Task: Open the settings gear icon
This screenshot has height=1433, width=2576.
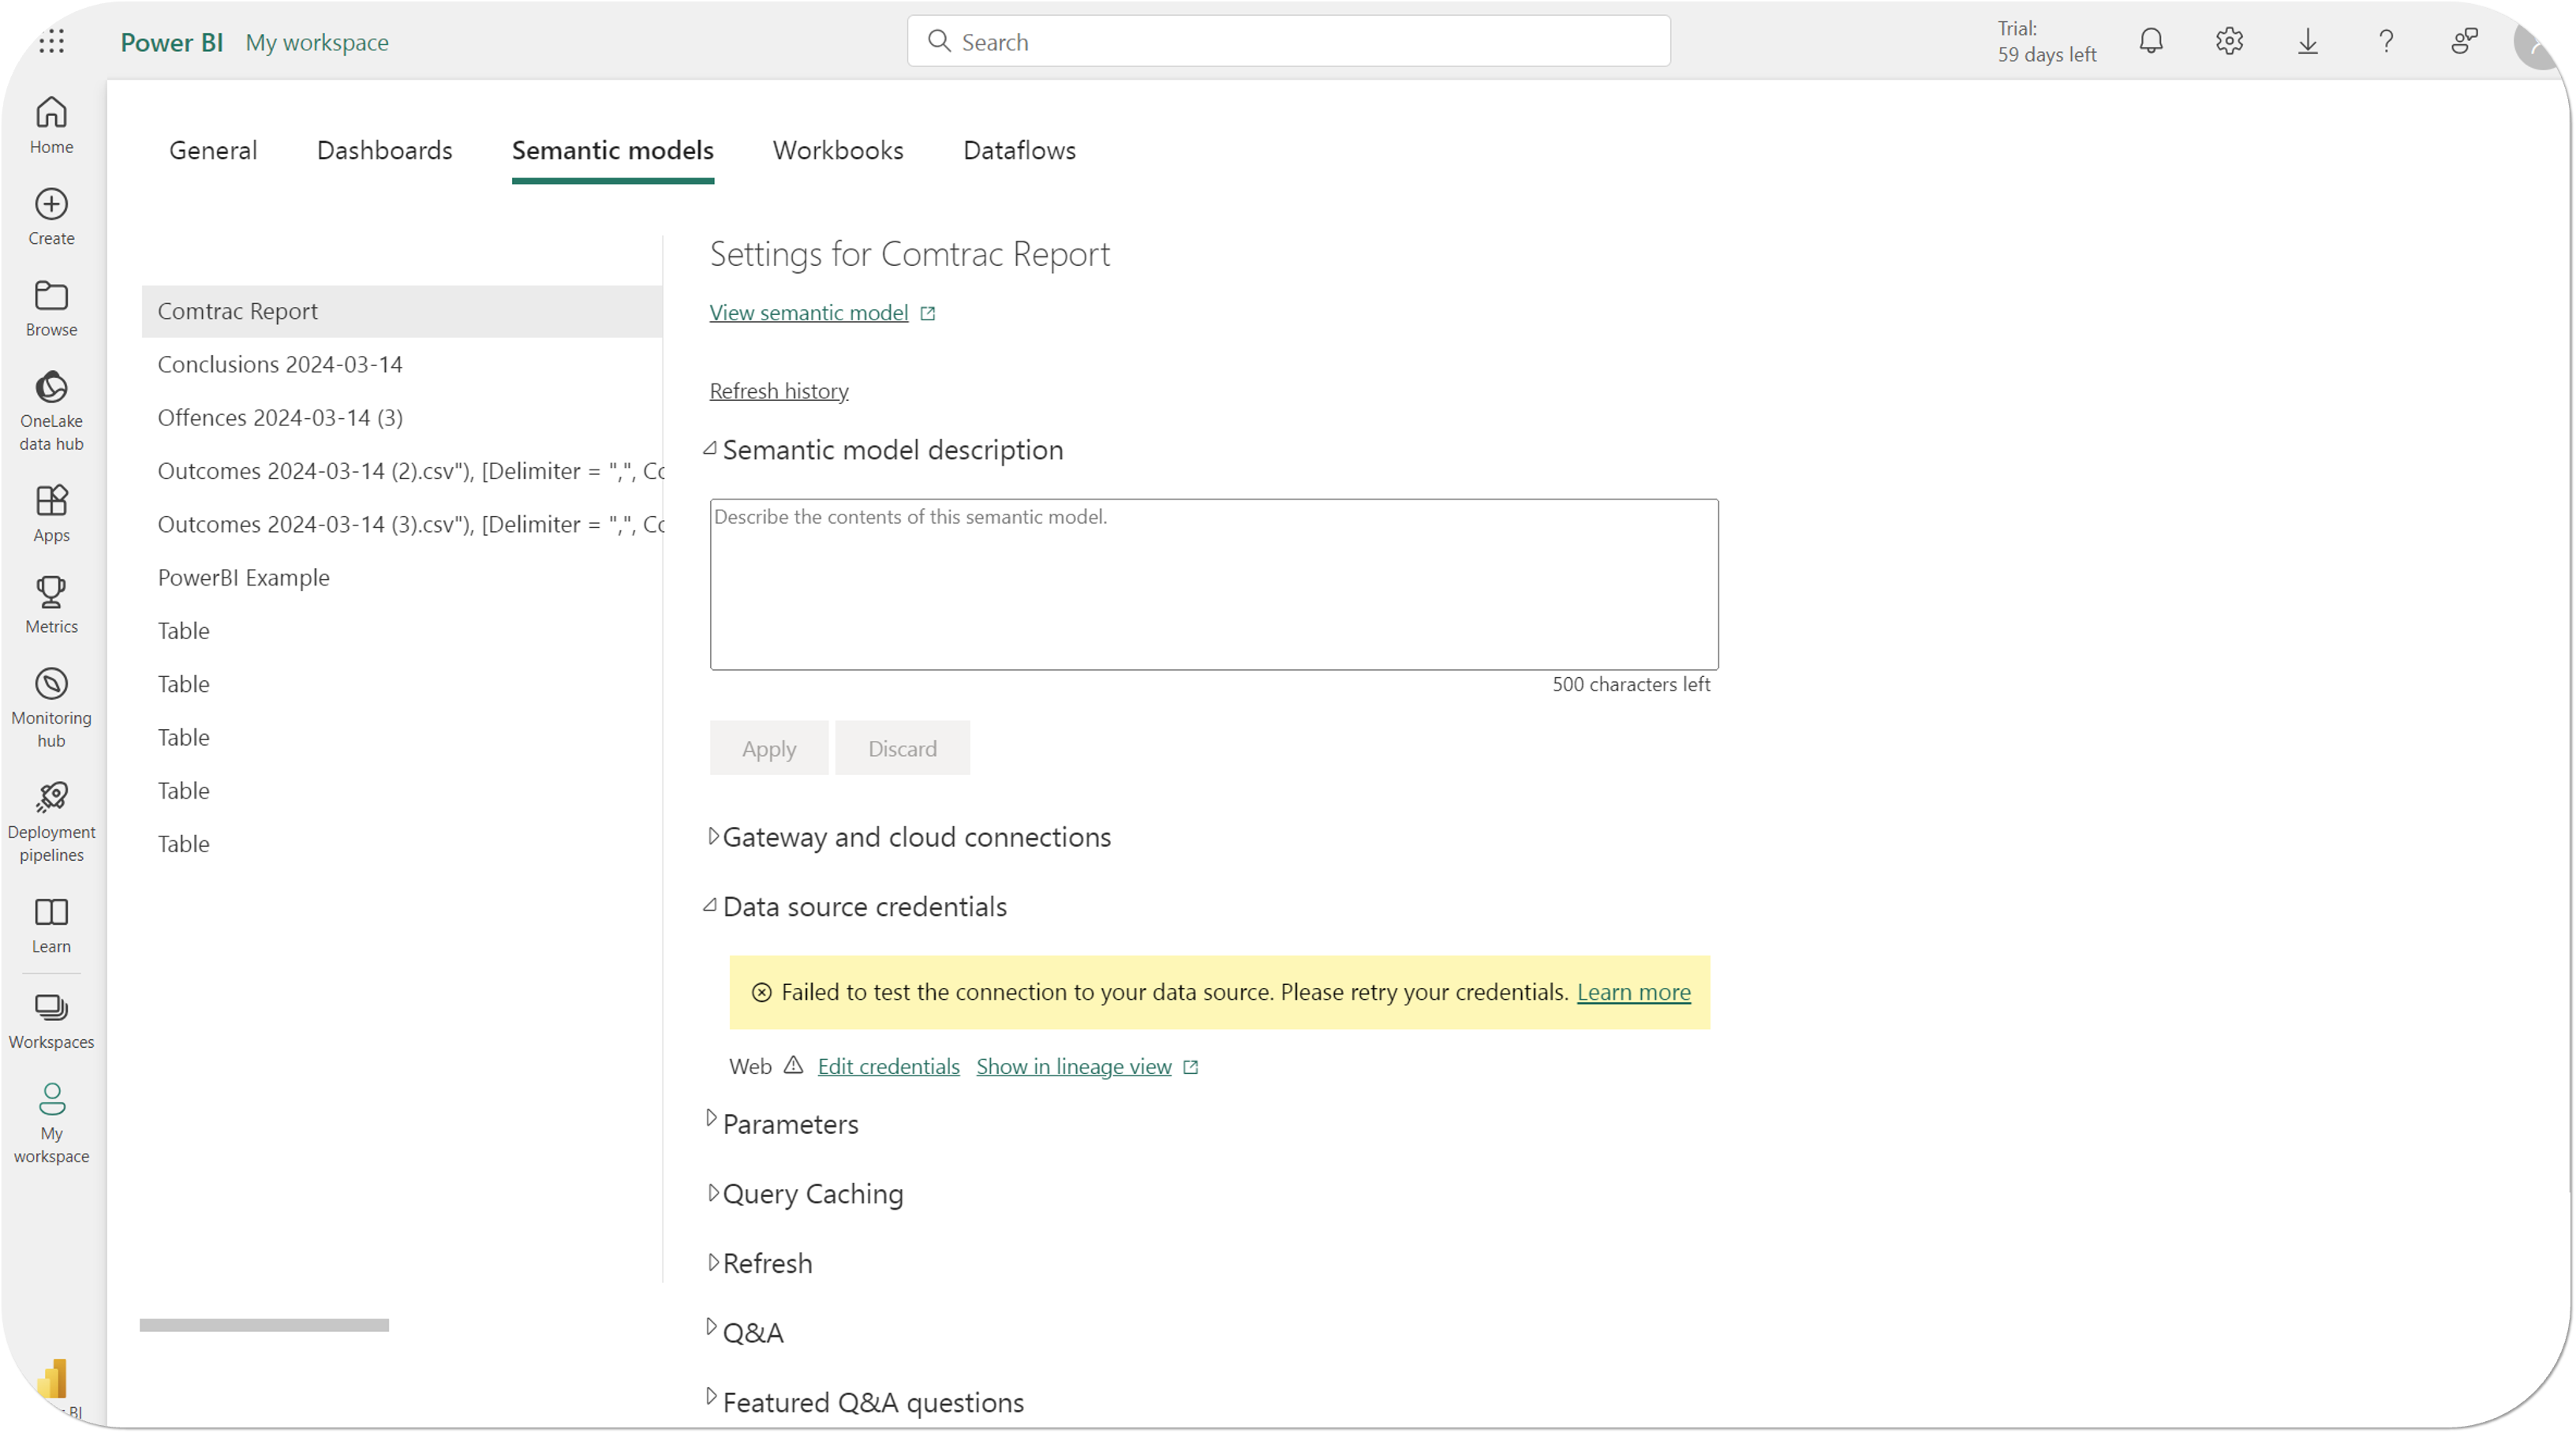Action: click(2229, 41)
